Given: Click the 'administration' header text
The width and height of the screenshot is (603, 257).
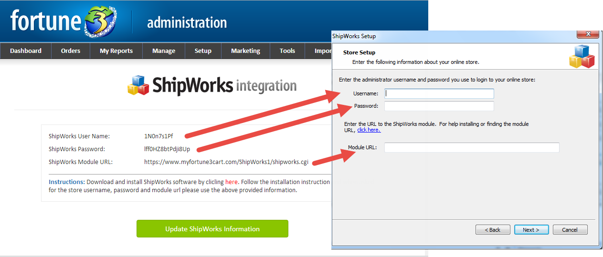Looking at the screenshot, I should 187,22.
